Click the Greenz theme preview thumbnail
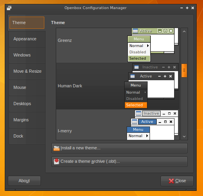Image resolution: width=203 pixels, height=196 pixels. (x=153, y=45)
